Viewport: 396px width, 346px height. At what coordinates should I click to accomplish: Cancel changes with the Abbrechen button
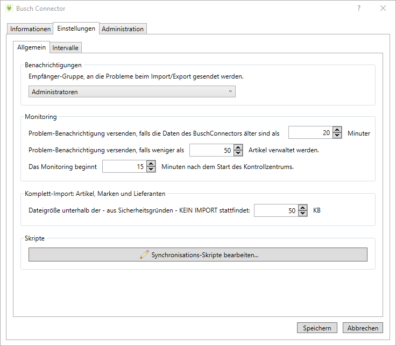tap(362, 328)
